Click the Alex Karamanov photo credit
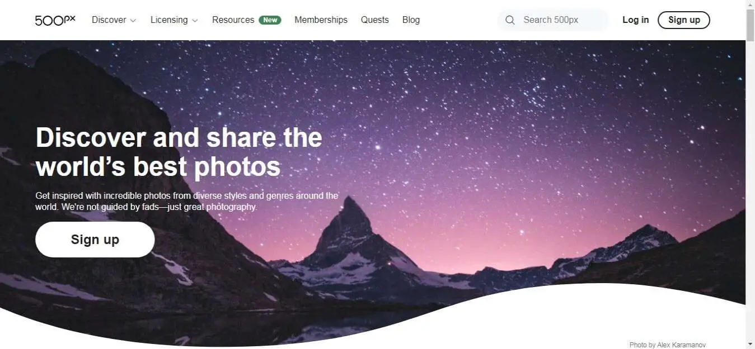This screenshot has width=755, height=349. coord(667,345)
